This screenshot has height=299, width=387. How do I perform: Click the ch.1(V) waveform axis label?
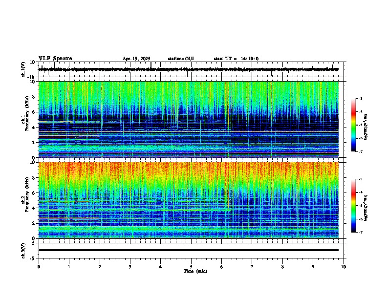[23, 69]
